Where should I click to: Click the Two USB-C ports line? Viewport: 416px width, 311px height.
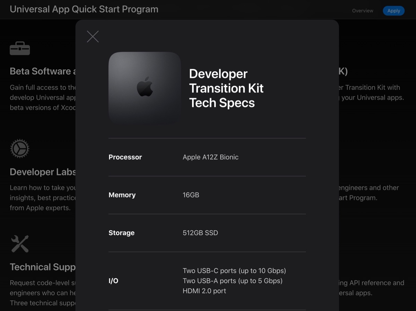pyautogui.click(x=234, y=270)
